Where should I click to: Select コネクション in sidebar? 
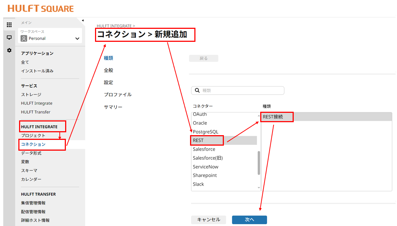(x=33, y=144)
